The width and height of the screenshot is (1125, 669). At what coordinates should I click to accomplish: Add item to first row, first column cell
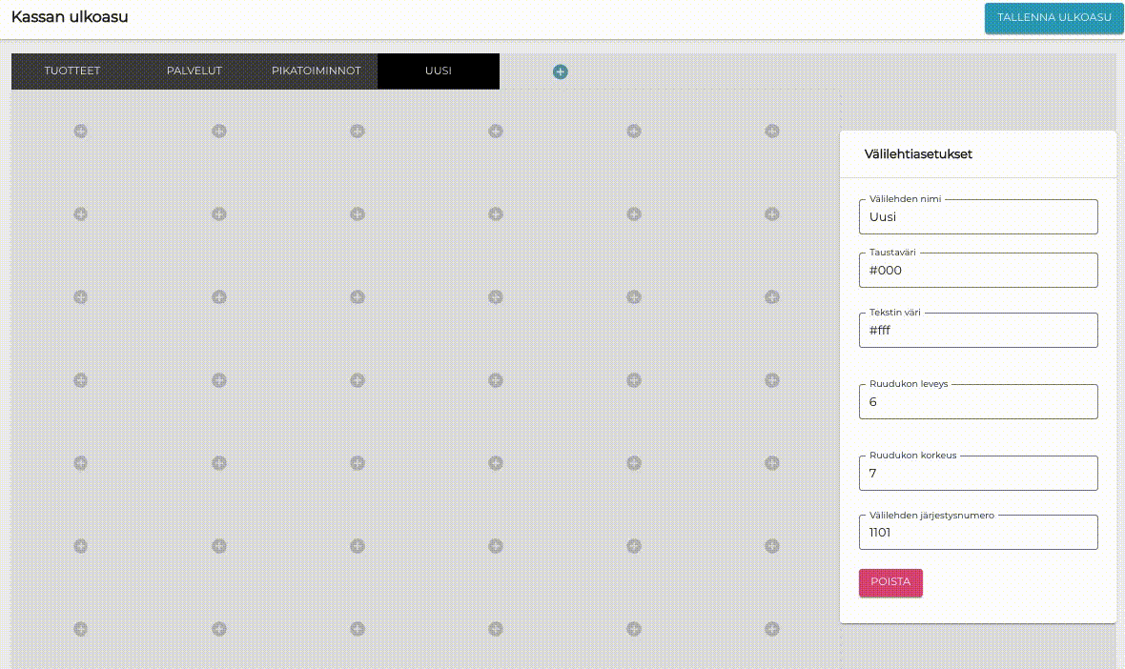point(81,131)
